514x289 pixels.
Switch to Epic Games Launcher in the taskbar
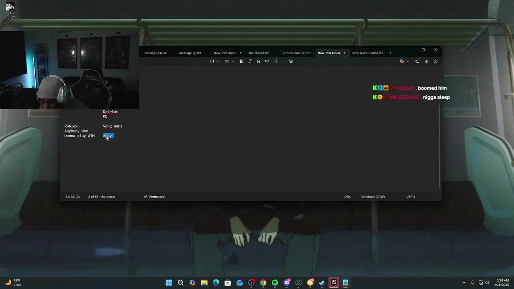[334, 283]
